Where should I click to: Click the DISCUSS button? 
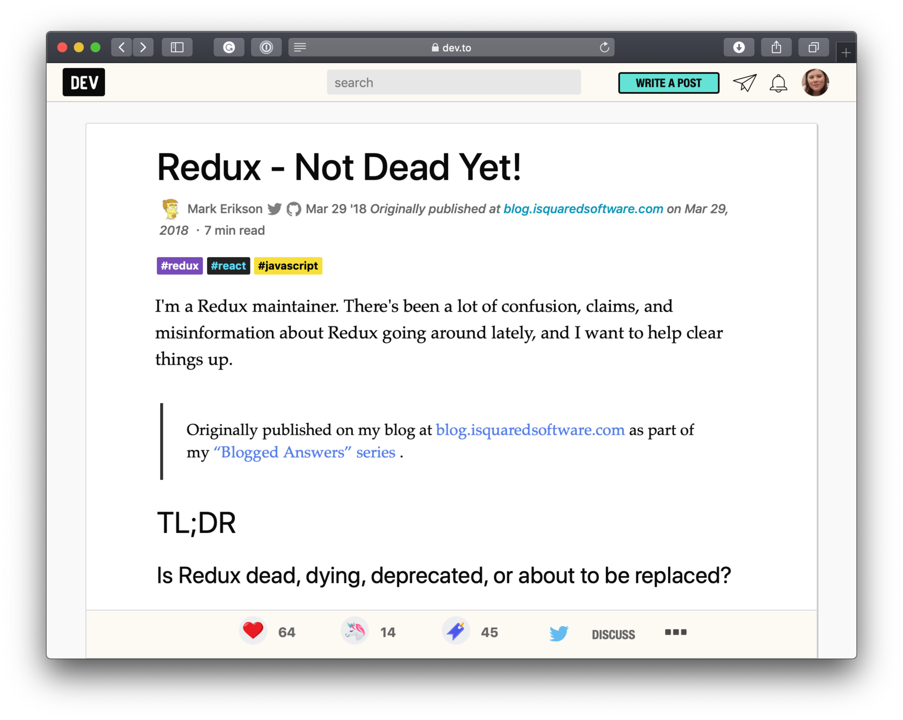tap(613, 634)
